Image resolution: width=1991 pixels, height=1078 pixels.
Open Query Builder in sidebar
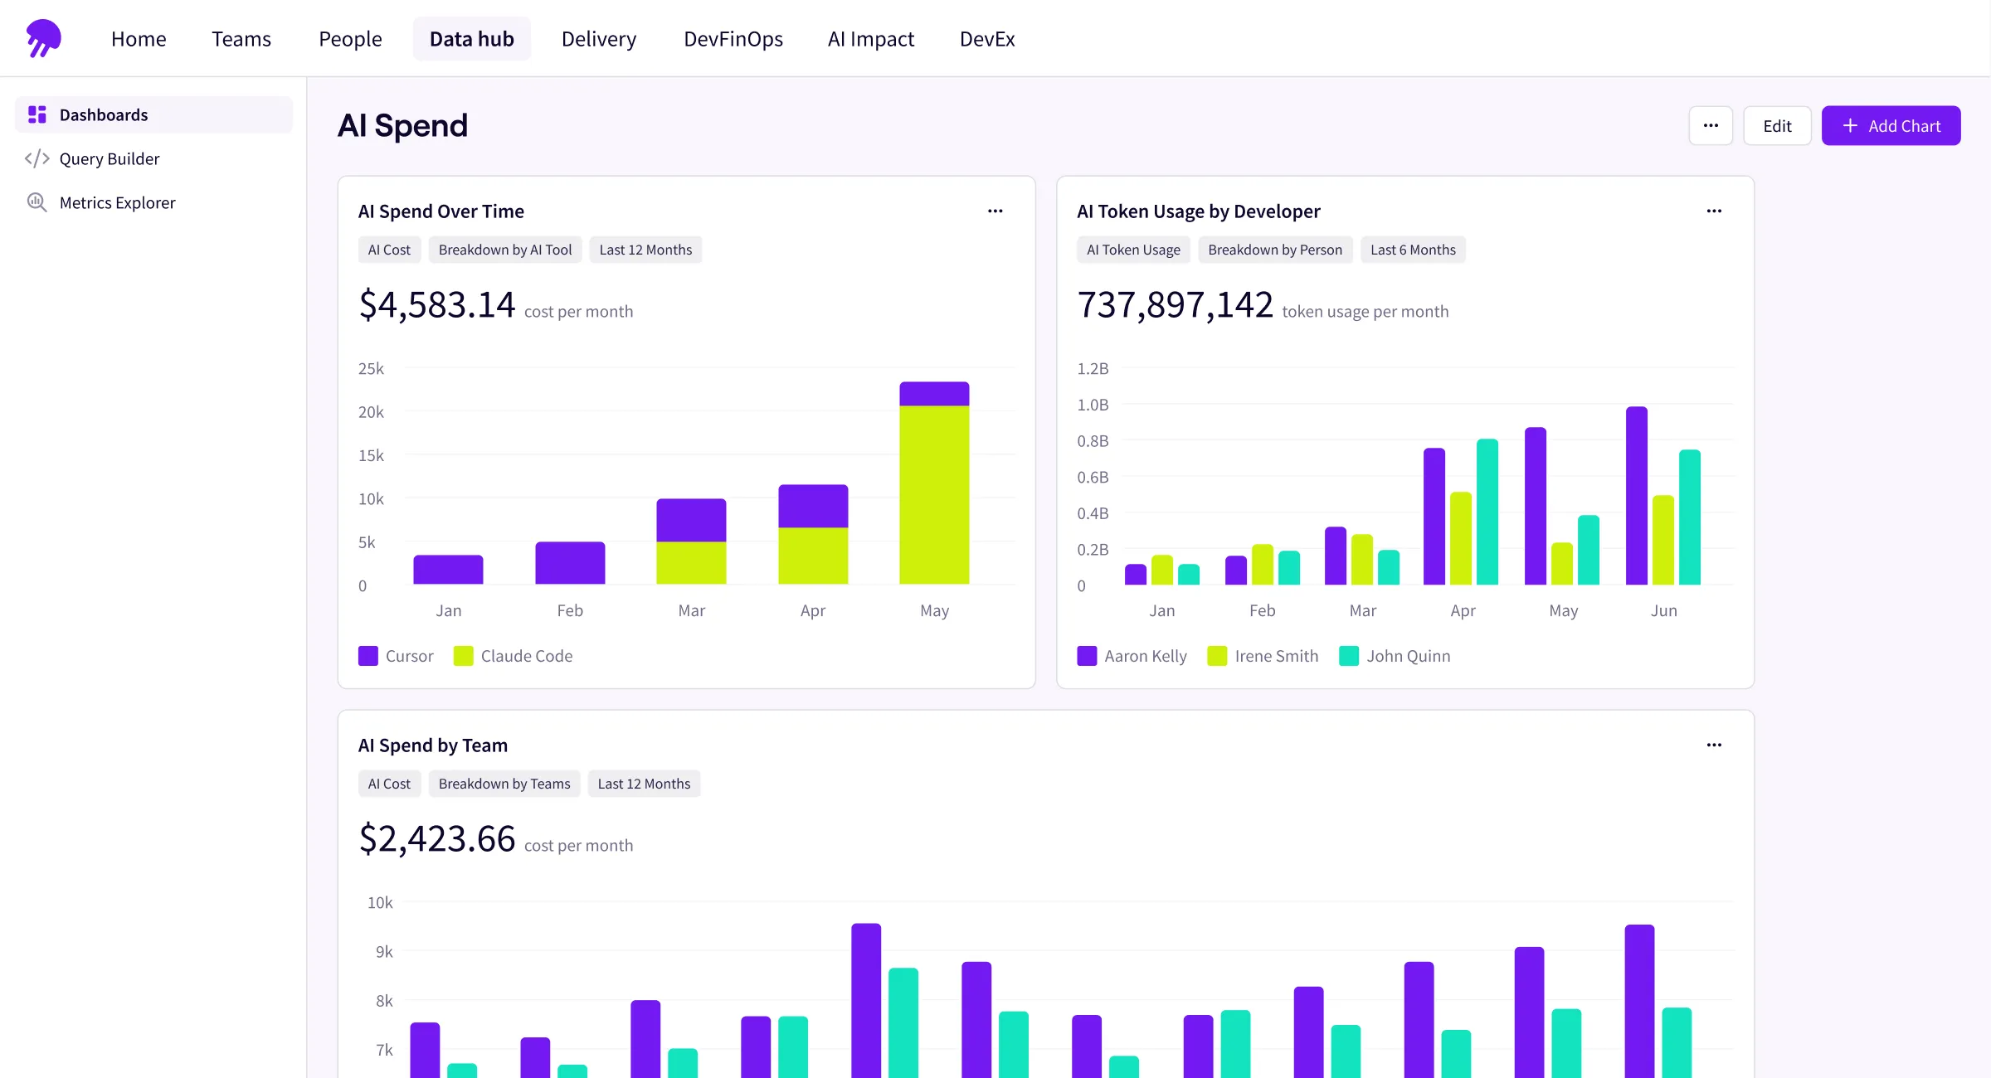(x=153, y=158)
